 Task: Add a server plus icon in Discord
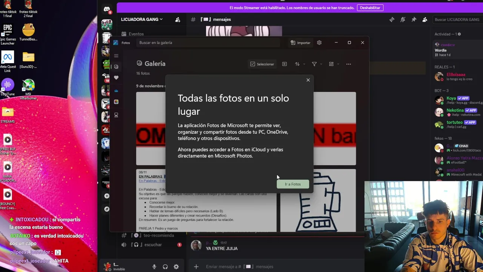107,196
